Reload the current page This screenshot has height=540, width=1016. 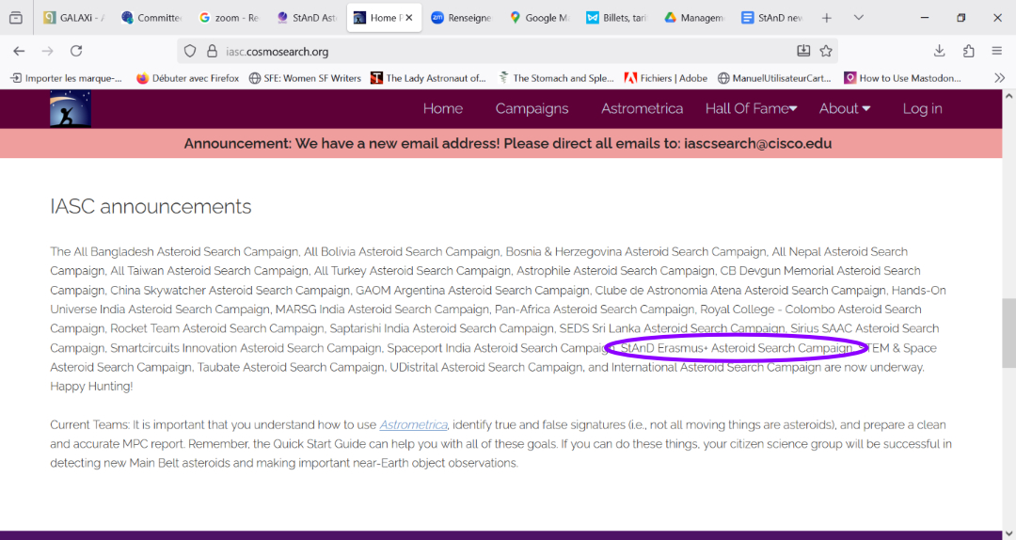76,51
